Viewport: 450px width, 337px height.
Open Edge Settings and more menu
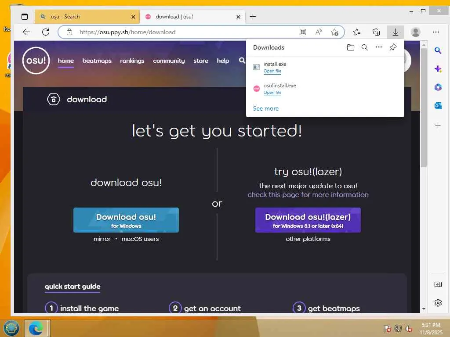pos(435,32)
